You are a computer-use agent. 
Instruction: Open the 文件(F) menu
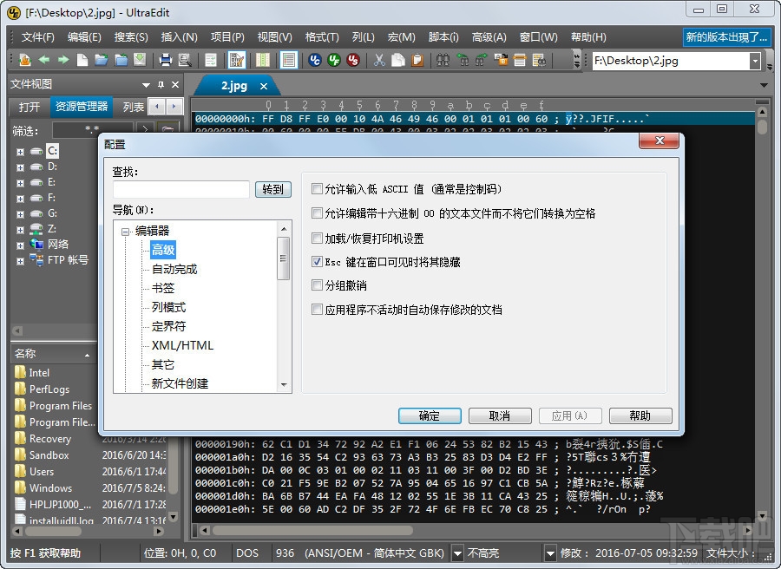pyautogui.click(x=37, y=37)
